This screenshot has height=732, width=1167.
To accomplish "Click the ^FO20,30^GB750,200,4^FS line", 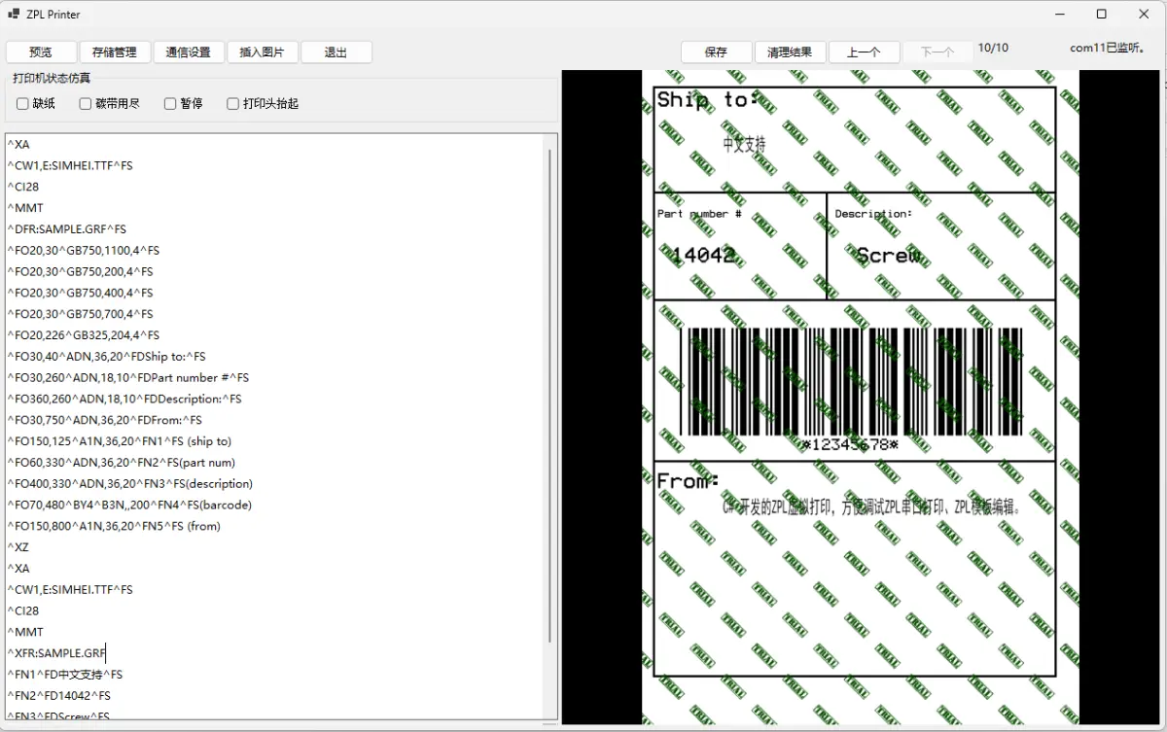I will coord(80,272).
